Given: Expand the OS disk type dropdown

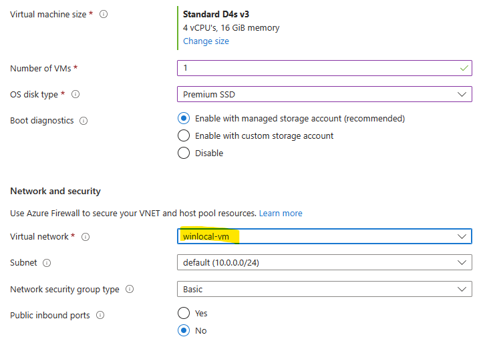Looking at the screenshot, I should (325, 94).
